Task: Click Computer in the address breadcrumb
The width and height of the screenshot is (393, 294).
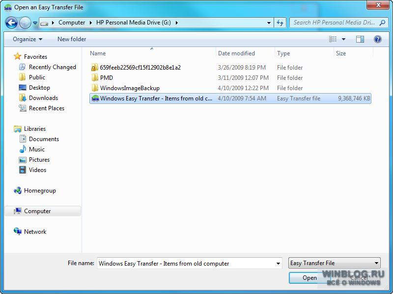Action: click(72, 23)
